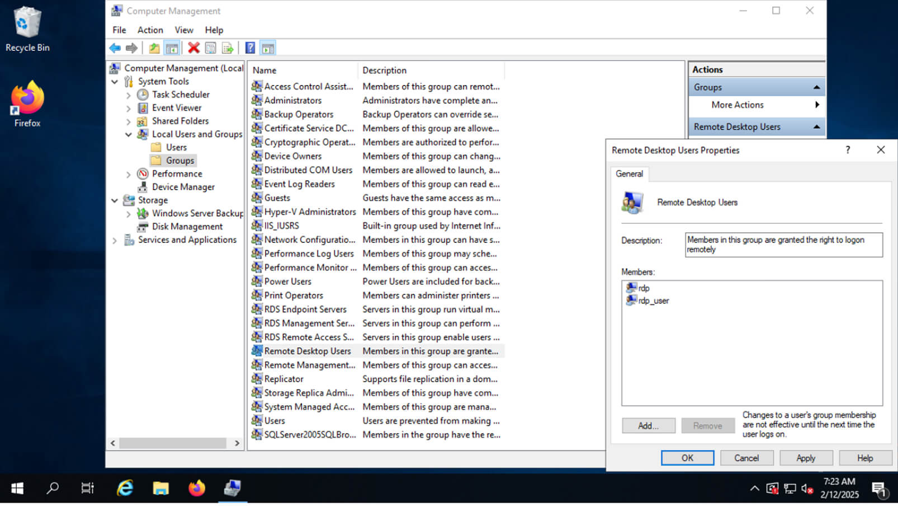Select Task Scheduler in the tree
This screenshot has width=898, height=507.
pos(181,95)
